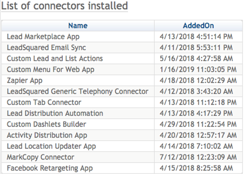244x174 pixels.
Task: Click Custom Lead and List Actions
Action: point(55,59)
